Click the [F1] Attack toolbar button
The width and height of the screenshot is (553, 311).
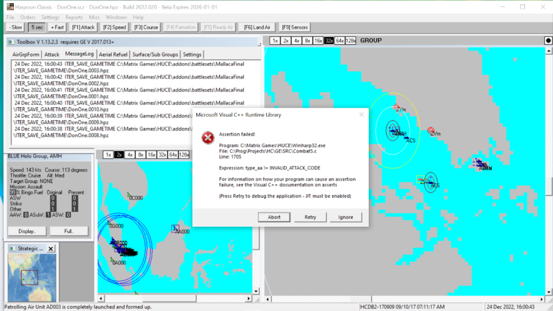click(x=84, y=27)
